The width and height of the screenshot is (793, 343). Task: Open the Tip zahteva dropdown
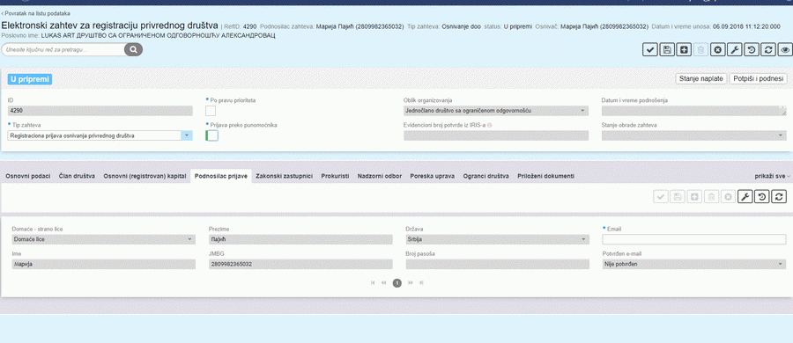100,135
